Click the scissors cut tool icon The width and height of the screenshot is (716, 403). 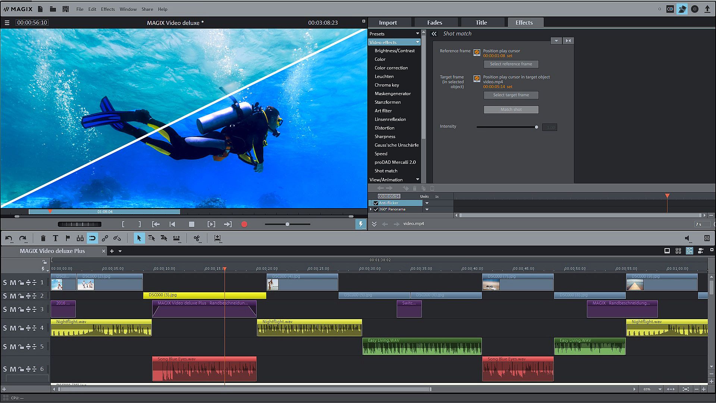pyautogui.click(x=197, y=238)
